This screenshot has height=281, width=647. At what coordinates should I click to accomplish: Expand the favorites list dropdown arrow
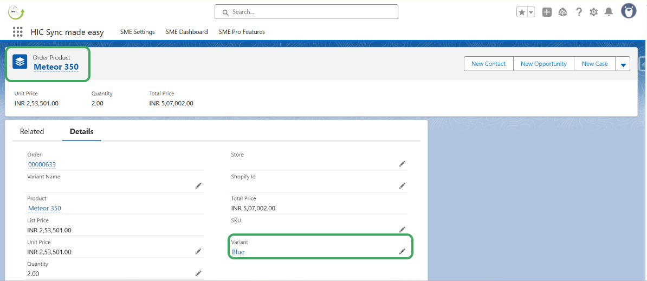(x=531, y=12)
